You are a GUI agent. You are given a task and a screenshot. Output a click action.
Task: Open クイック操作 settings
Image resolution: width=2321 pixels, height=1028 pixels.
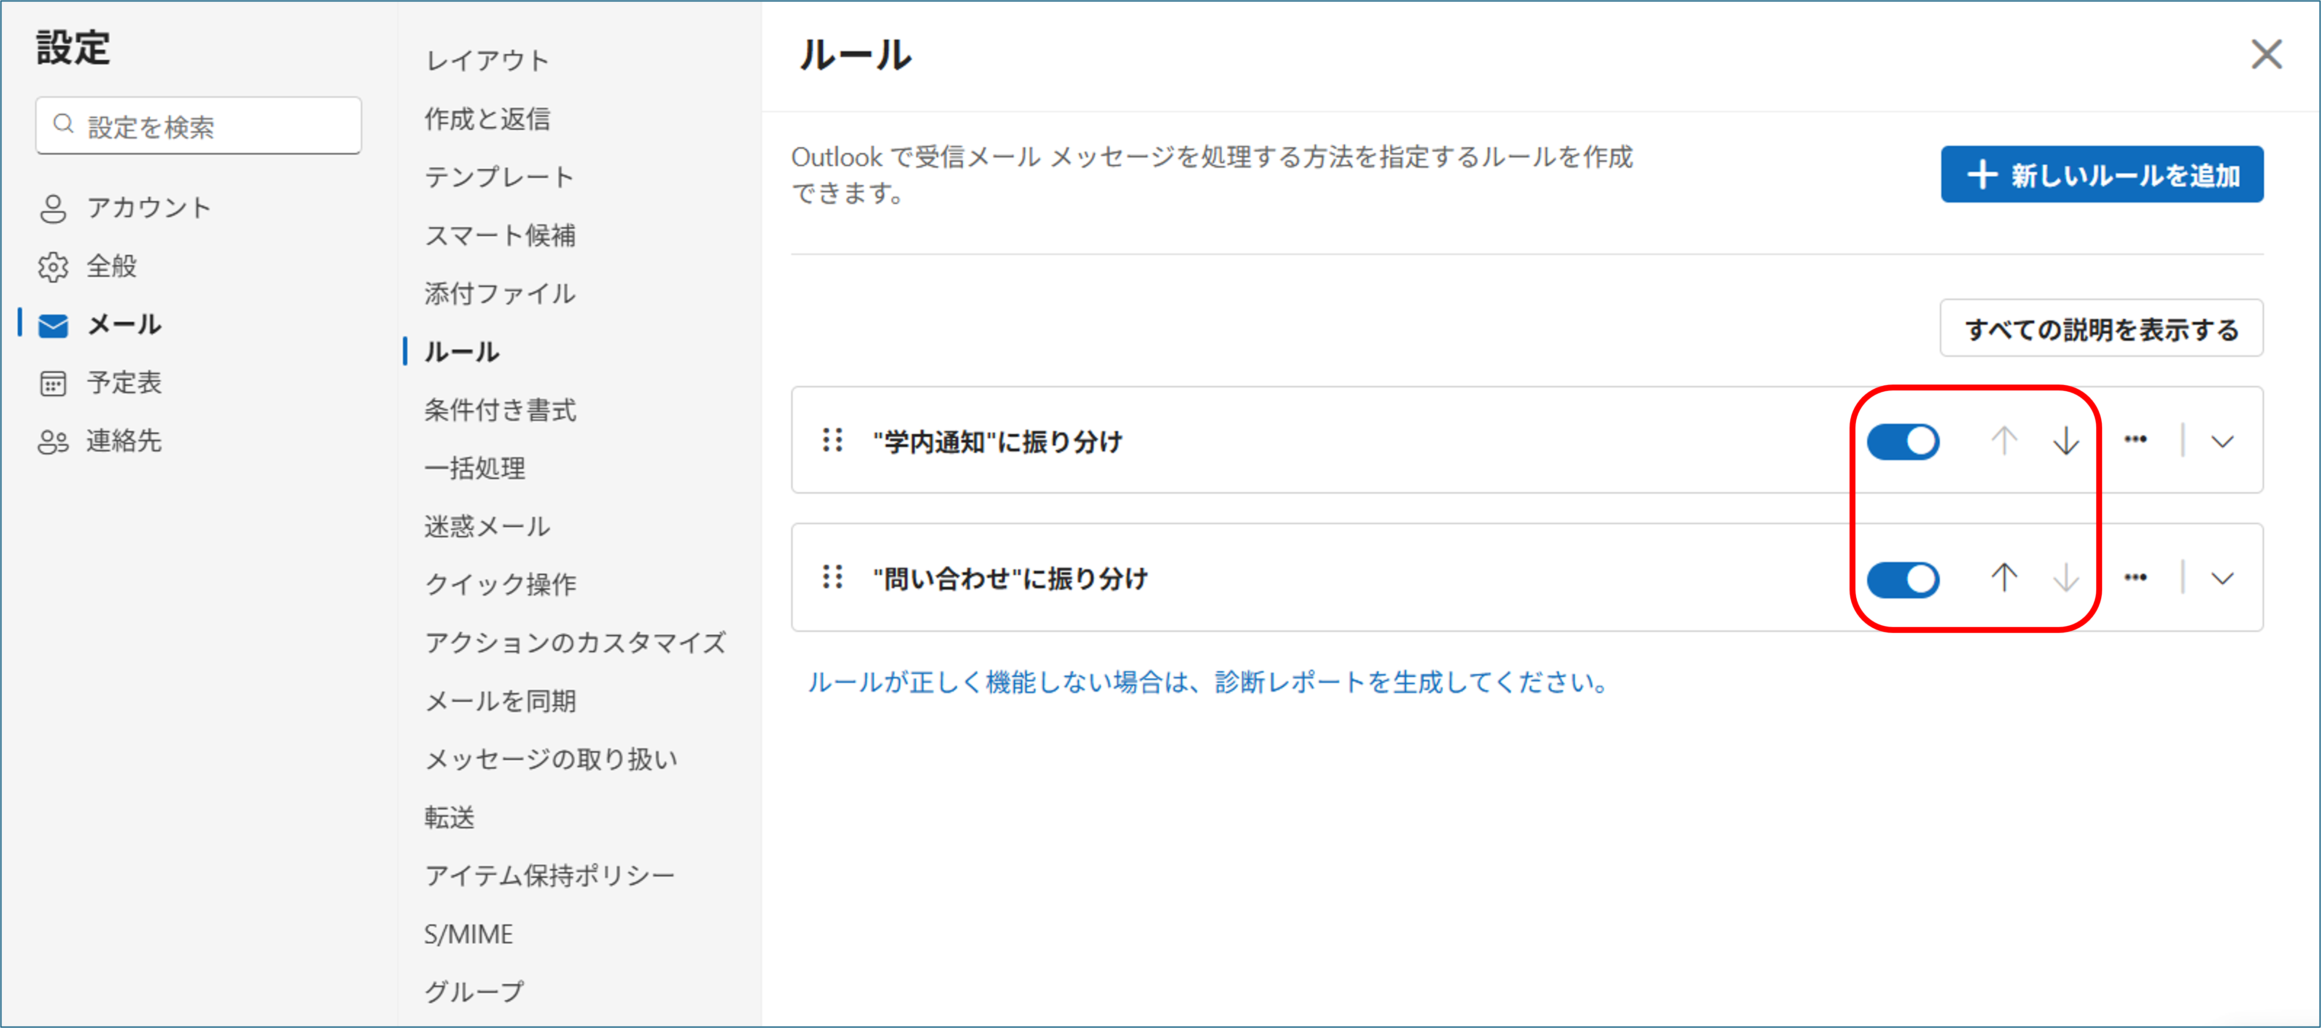tap(500, 585)
